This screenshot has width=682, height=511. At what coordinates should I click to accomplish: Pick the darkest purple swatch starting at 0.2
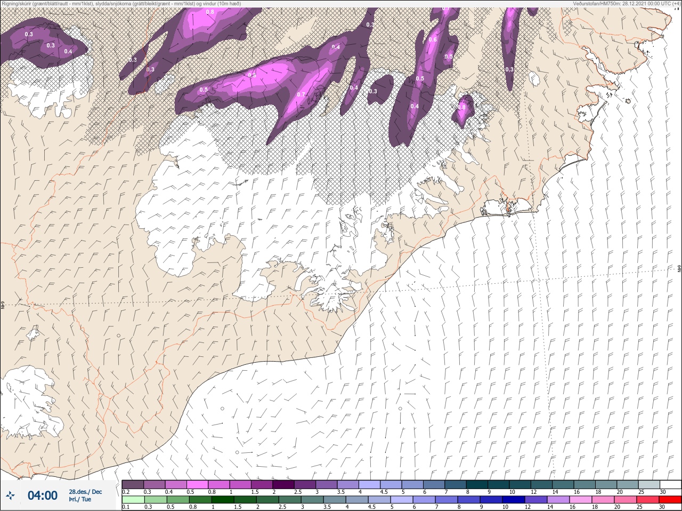pyautogui.click(x=133, y=484)
